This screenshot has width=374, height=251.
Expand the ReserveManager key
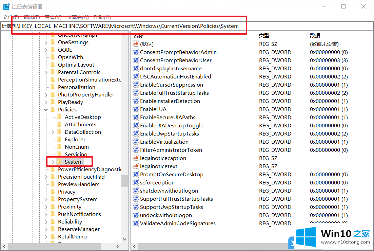click(46, 229)
